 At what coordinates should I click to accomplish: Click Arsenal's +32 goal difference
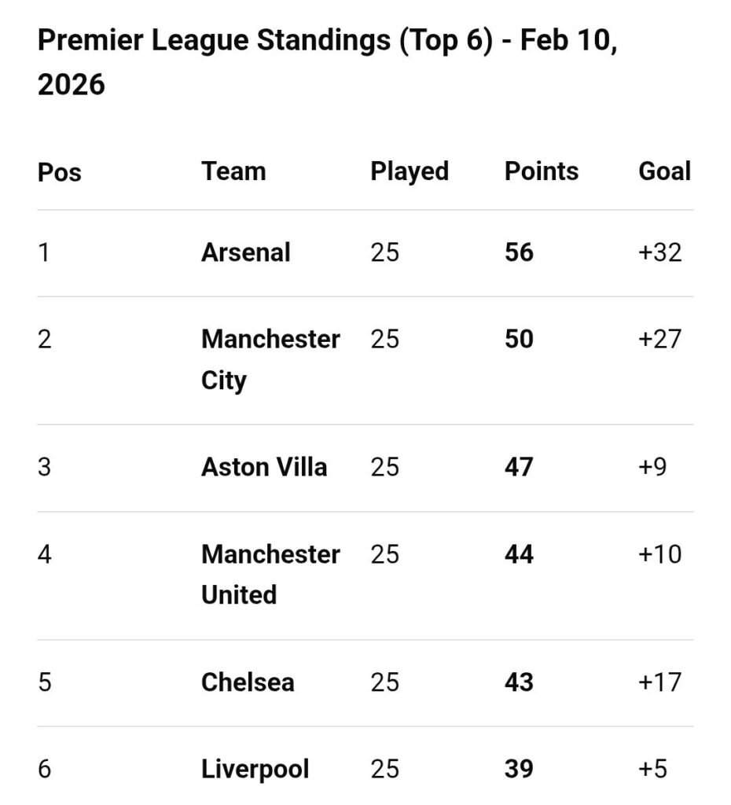pos(659,252)
